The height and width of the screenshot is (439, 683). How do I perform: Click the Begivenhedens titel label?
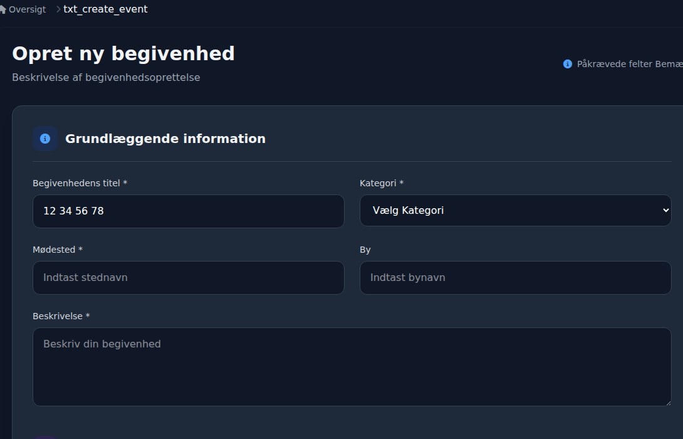pyautogui.click(x=80, y=183)
